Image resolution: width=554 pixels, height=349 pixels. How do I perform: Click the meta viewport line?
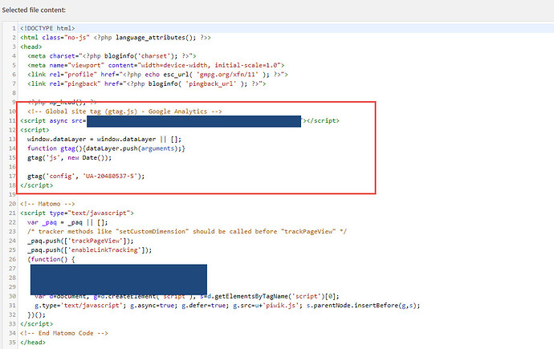156,65
